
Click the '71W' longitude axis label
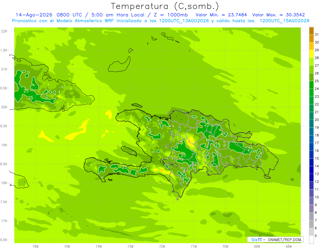pyautogui.click(x=194, y=246)
